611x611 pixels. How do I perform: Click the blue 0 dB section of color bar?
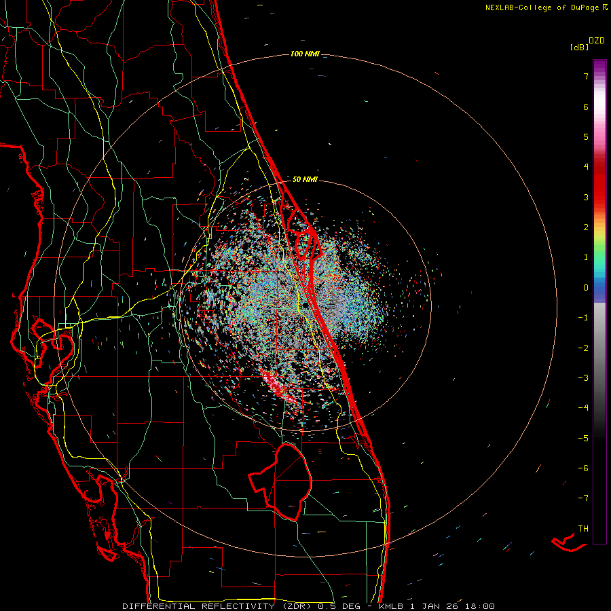click(599, 289)
